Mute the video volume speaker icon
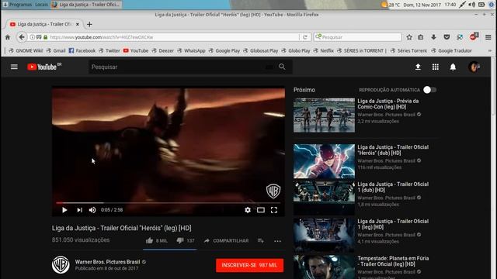This screenshot has height=279, width=497. tap(92, 210)
